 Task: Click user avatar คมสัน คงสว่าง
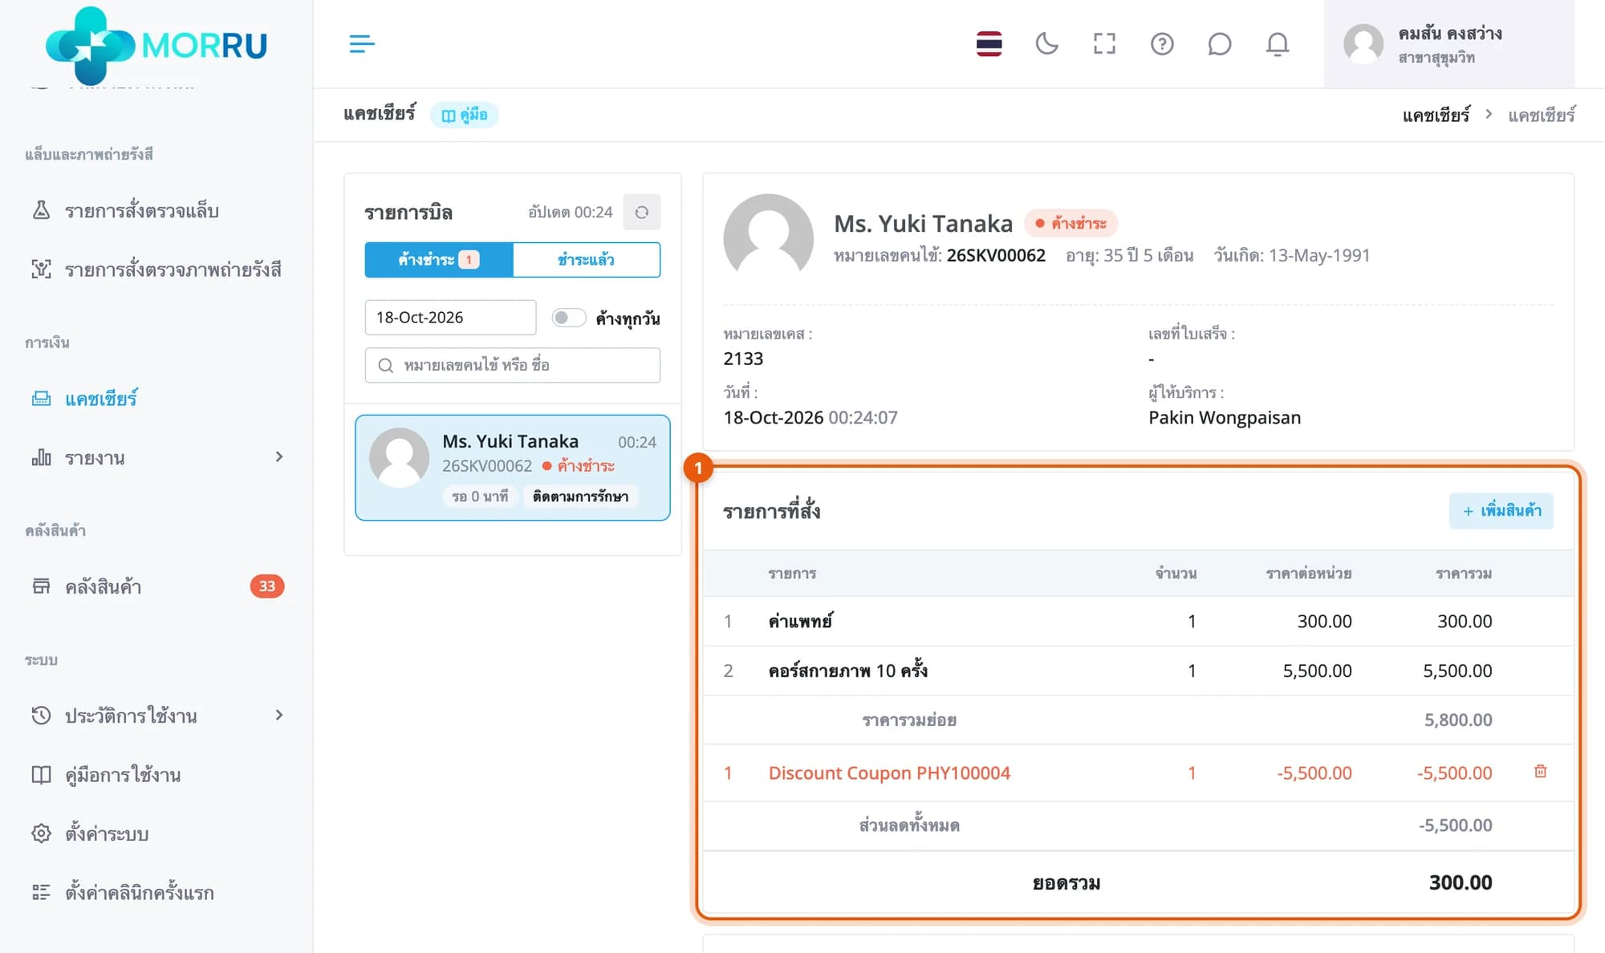point(1363,43)
